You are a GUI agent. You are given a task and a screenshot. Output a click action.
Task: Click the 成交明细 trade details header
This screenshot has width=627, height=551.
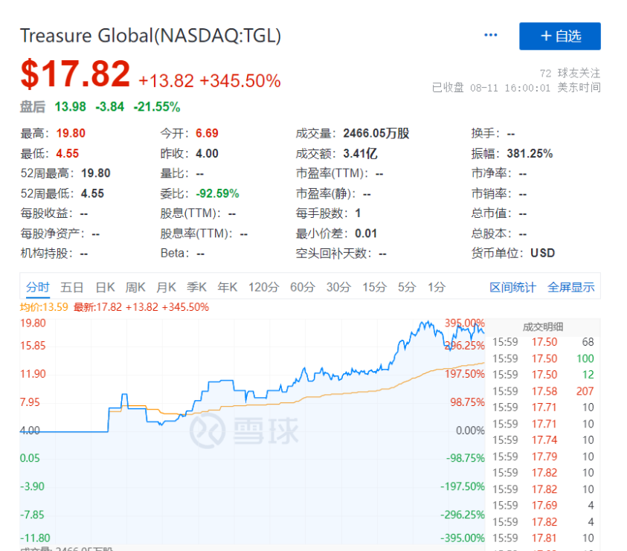click(543, 327)
